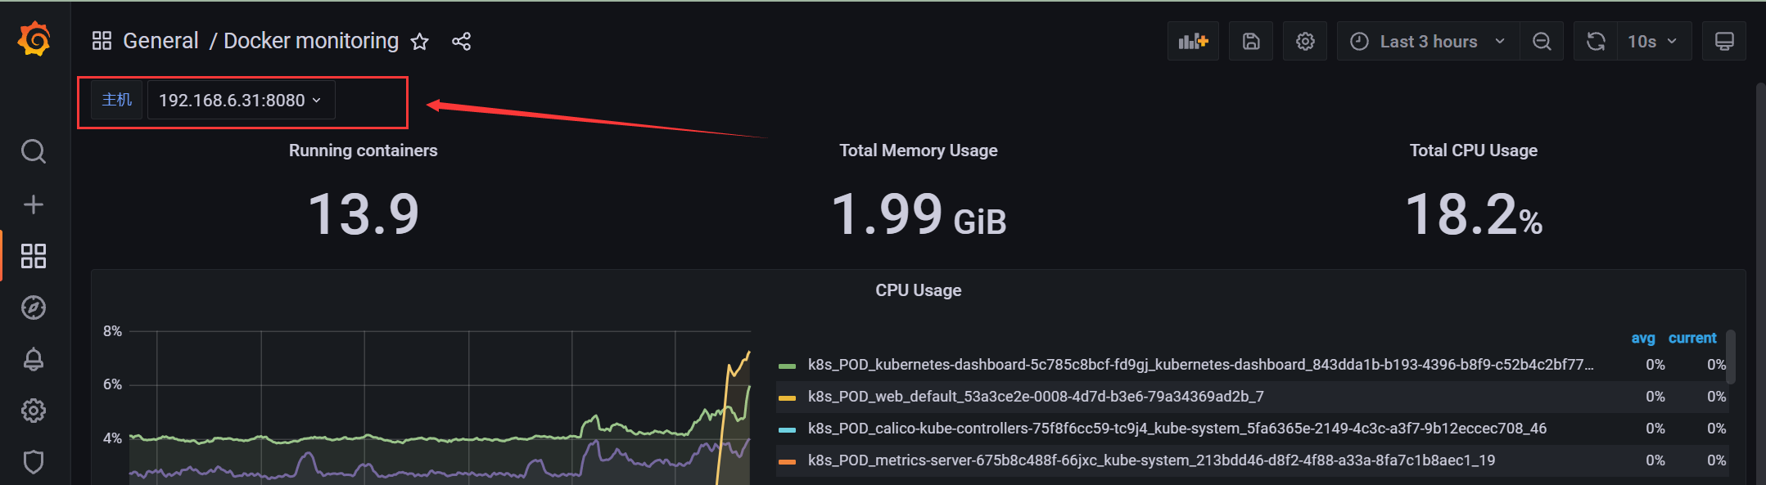Open dashboard settings gear in toolbar
The width and height of the screenshot is (1766, 485).
pyautogui.click(x=1305, y=41)
